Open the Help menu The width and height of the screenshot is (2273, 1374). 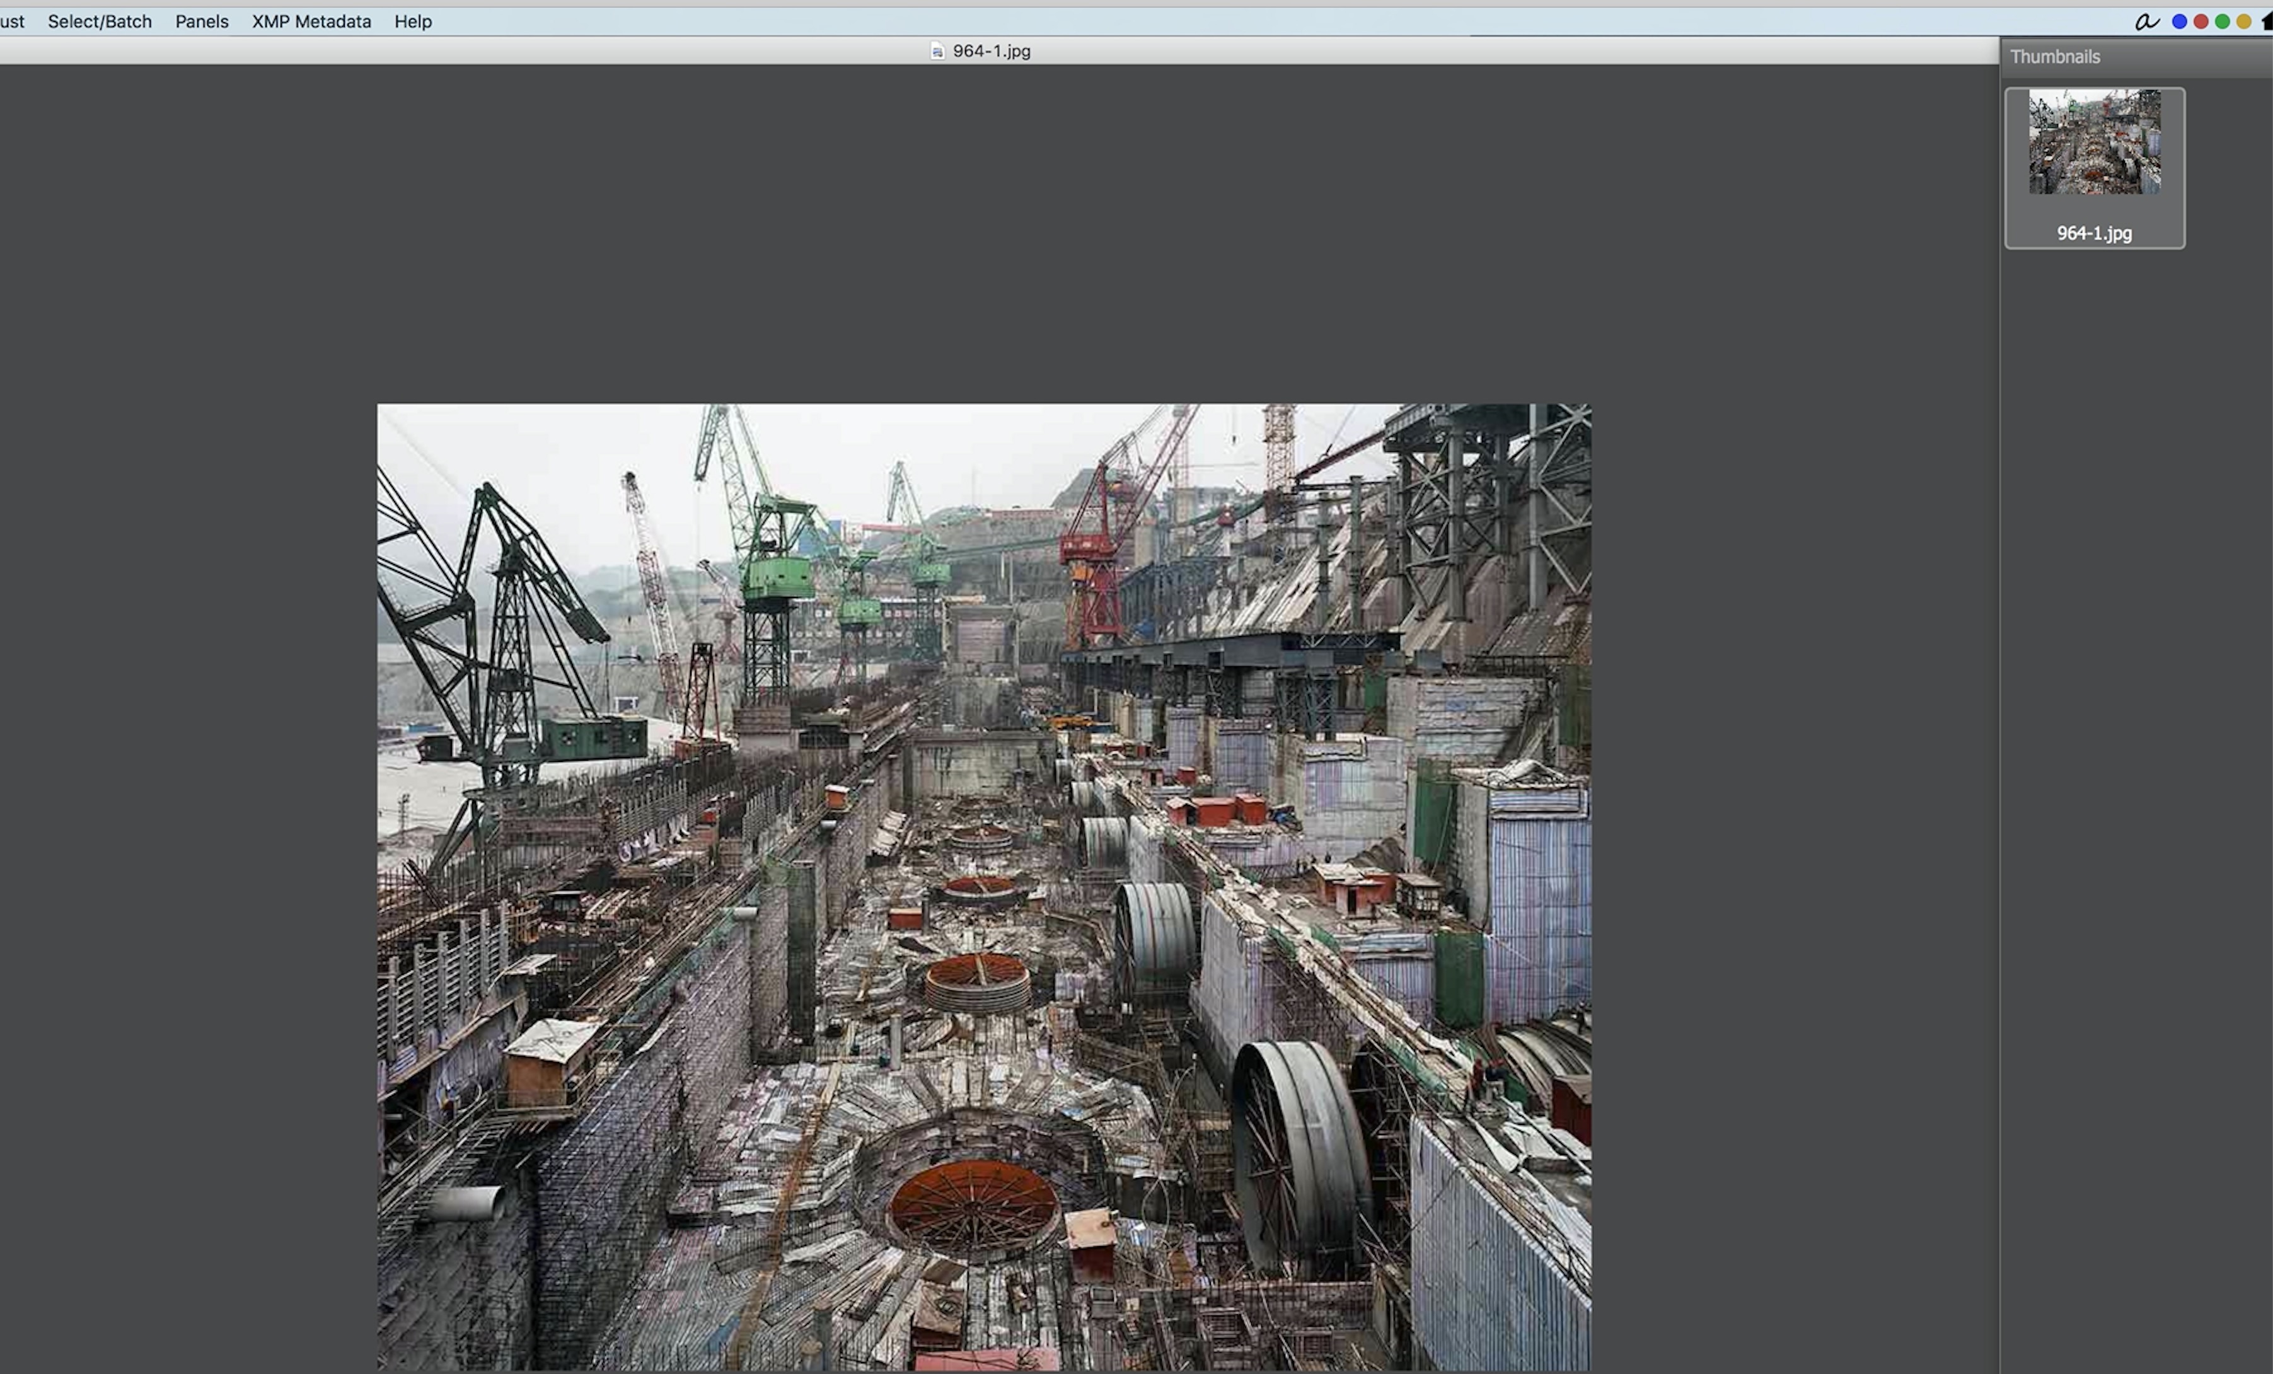[x=412, y=21]
